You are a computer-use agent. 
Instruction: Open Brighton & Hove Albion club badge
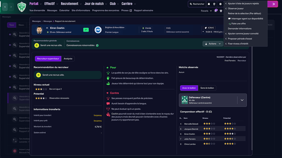[x=98, y=30]
